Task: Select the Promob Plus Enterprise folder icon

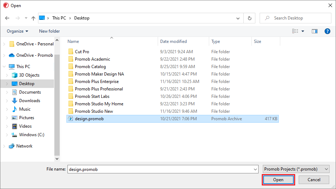Action: 71,82
